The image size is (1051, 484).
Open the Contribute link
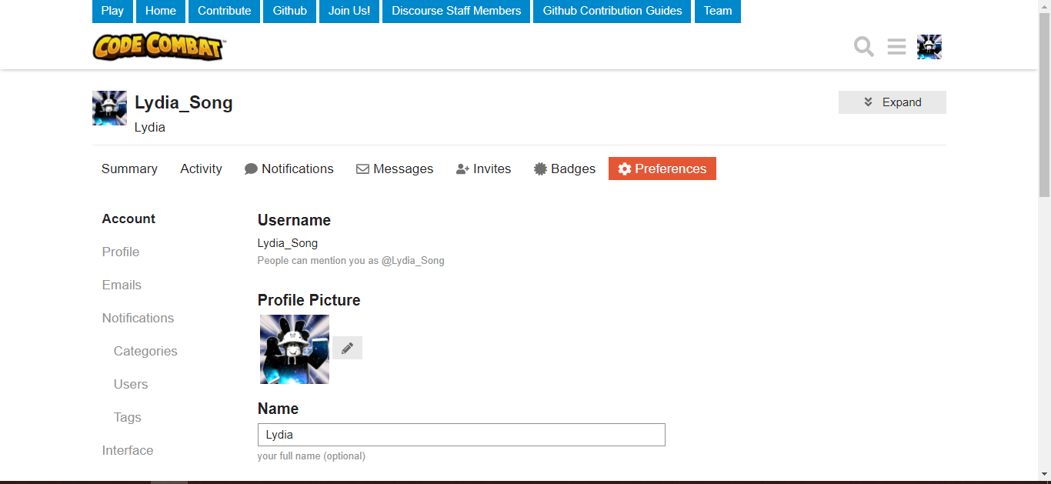click(x=225, y=11)
